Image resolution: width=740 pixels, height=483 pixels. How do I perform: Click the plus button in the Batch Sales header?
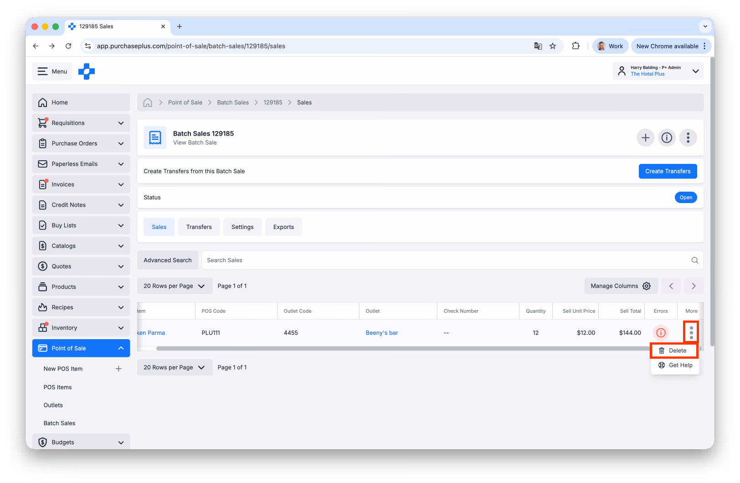pos(645,137)
